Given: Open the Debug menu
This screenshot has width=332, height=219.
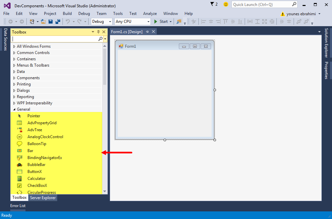Looking at the screenshot, I should [x=84, y=14].
